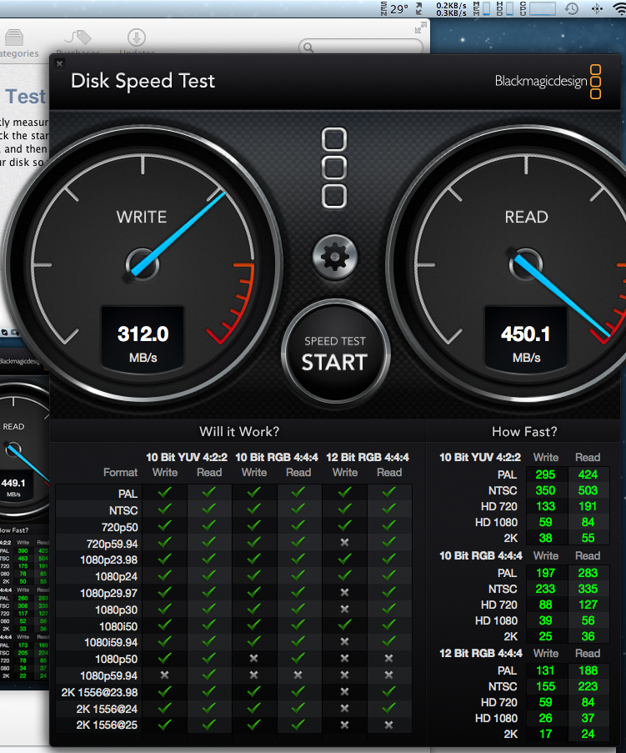Open Updates in the App Store window

[x=137, y=43]
